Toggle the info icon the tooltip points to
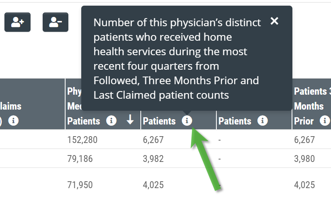 pyautogui.click(x=187, y=120)
